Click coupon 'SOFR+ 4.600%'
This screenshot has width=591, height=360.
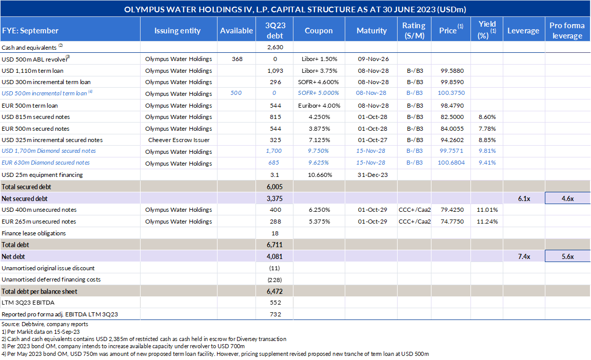tap(319, 82)
